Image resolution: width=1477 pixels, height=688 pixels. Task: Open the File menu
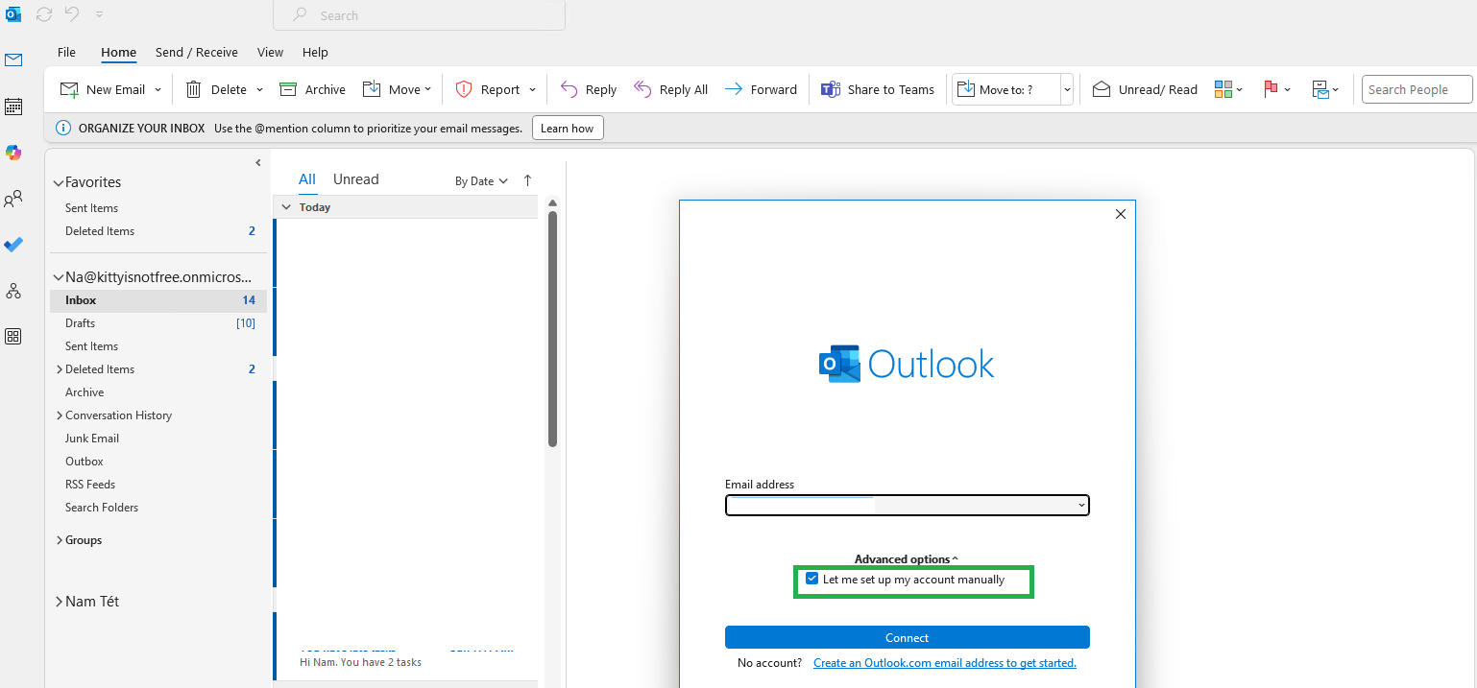point(66,52)
